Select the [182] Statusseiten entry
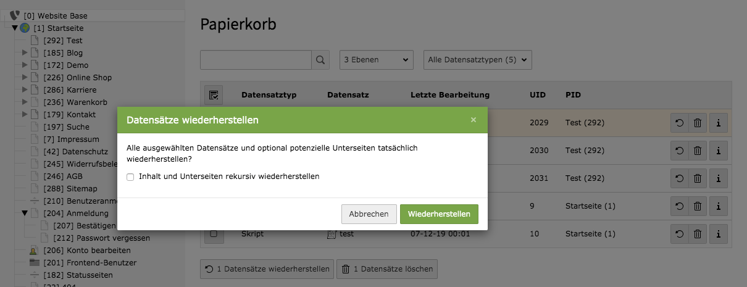 [x=77, y=275]
